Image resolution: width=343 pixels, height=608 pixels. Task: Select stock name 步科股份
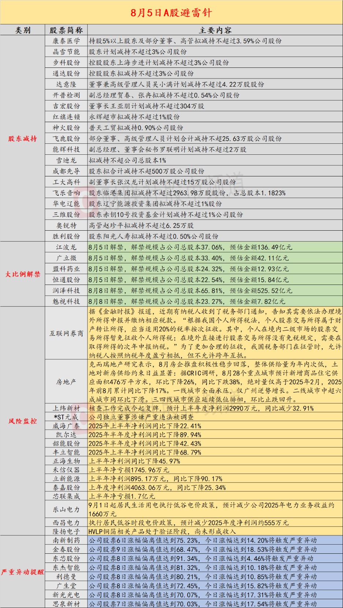click(66, 63)
